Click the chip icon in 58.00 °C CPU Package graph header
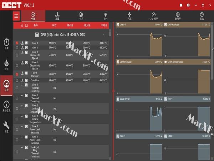Screen dimensions: 214x161 pyautogui.click(x=118, y=62)
